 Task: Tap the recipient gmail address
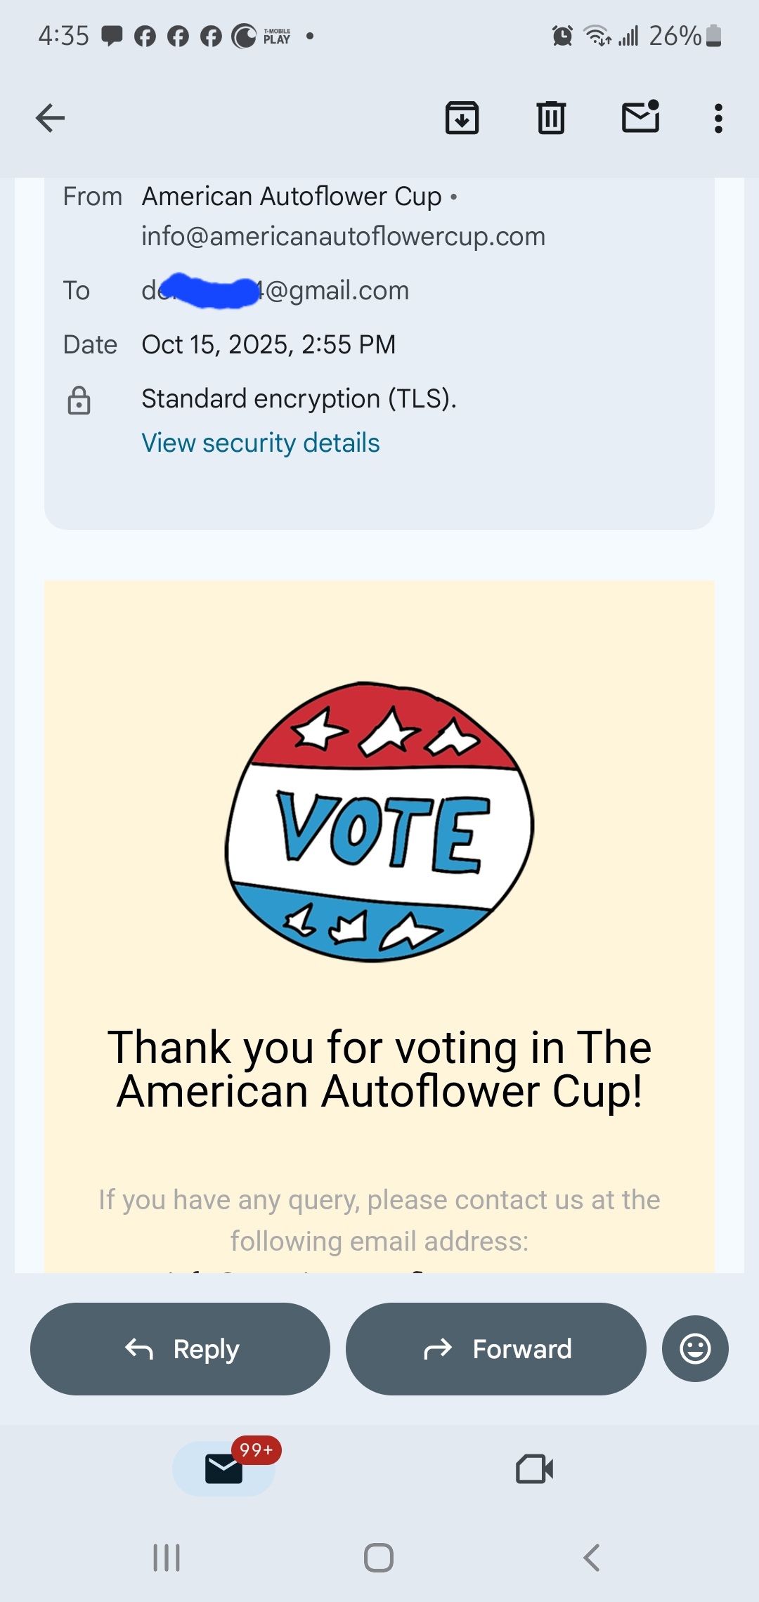[275, 290]
